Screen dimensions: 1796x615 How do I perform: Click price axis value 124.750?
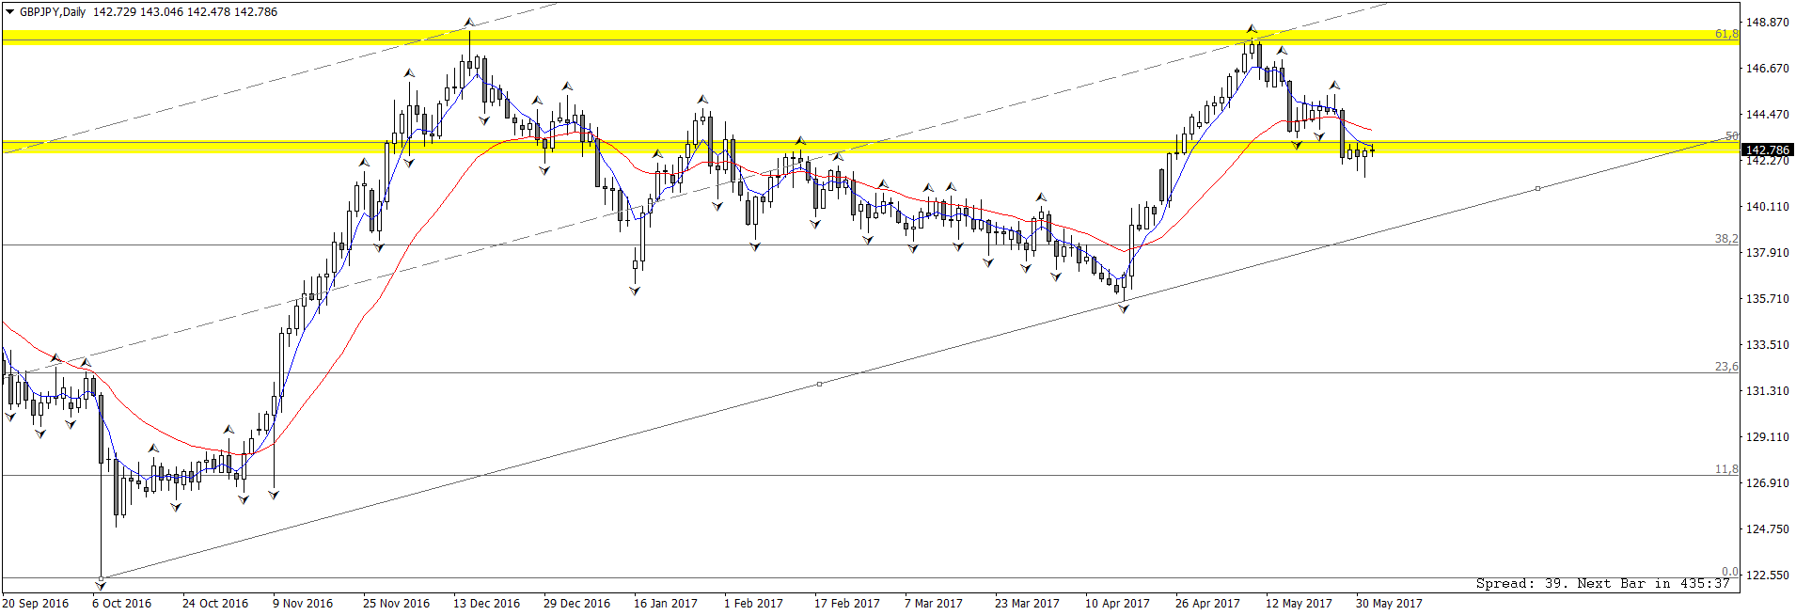[x=1768, y=529]
